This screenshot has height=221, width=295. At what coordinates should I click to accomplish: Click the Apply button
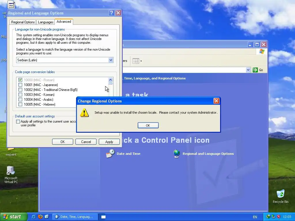tap(109, 142)
